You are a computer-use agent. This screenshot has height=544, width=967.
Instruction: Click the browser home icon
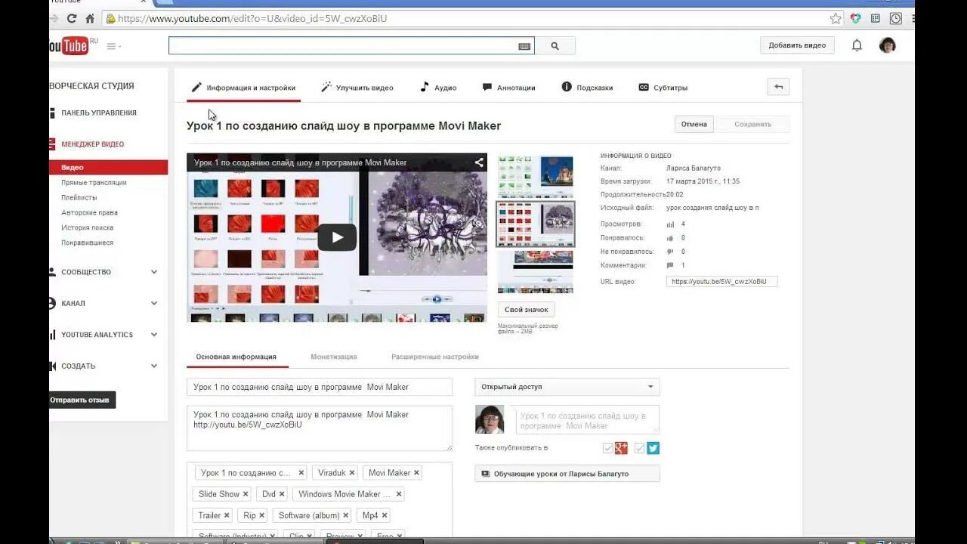pos(90,18)
